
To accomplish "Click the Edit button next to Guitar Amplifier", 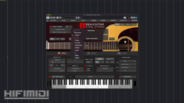I will pos(67,27).
